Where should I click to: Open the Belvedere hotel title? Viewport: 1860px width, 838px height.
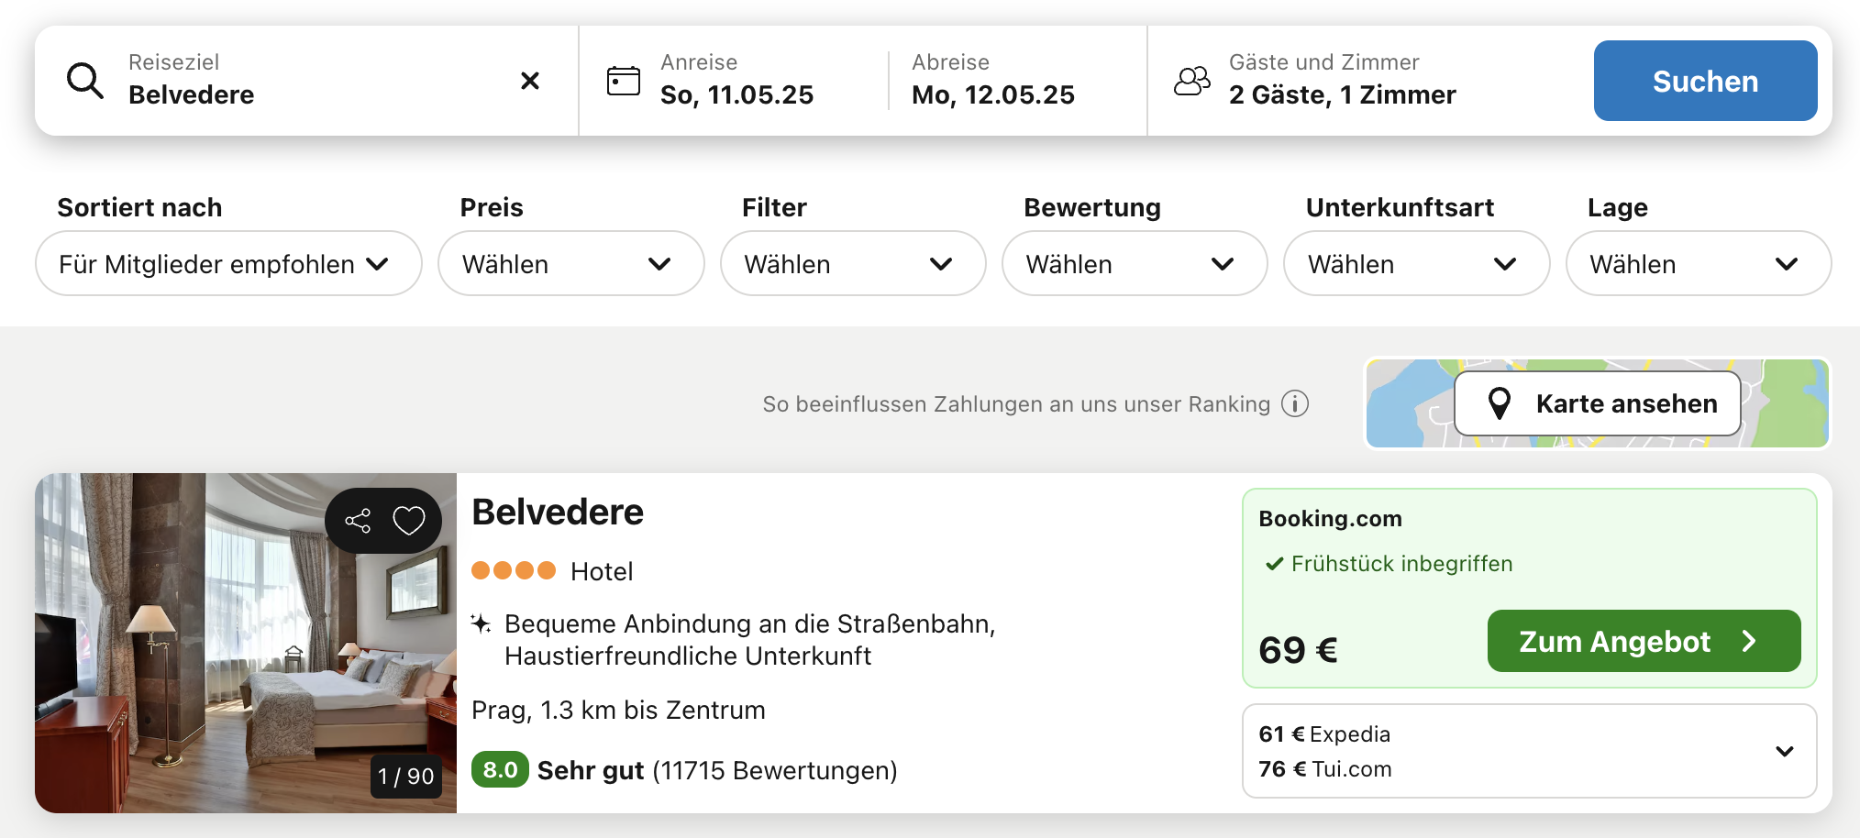558,512
